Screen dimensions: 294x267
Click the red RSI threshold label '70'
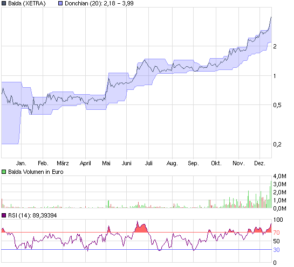276,233
